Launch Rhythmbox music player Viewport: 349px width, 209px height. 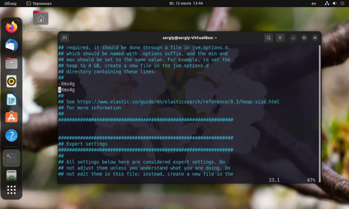pyautogui.click(x=11, y=81)
